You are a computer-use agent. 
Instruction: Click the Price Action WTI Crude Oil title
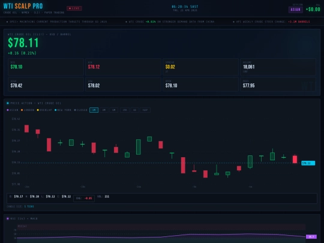point(36,103)
